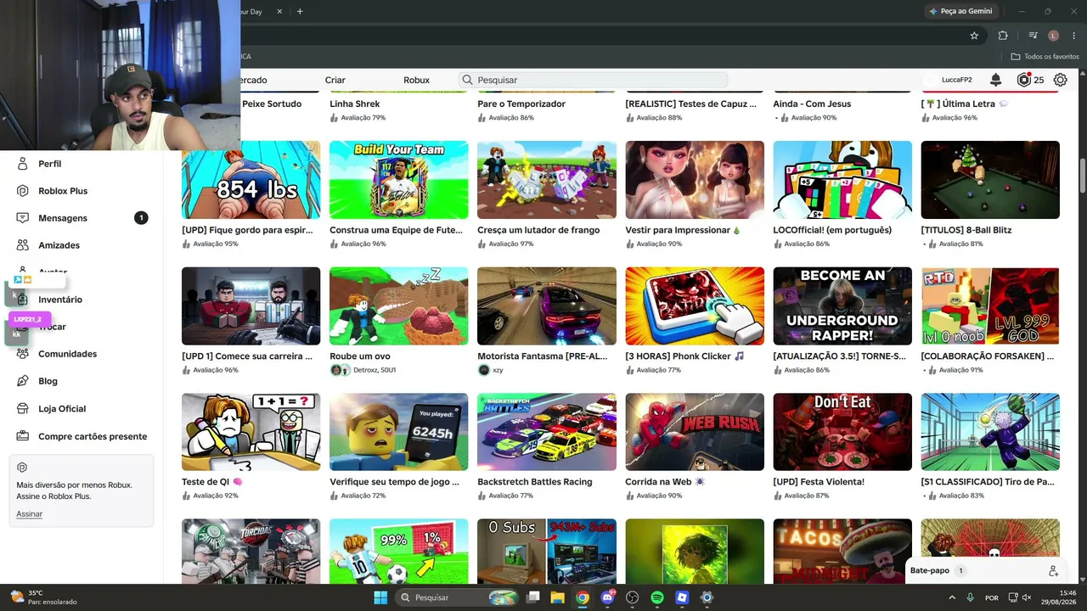Click the Motorista Fantasma game title

pyautogui.click(x=543, y=356)
